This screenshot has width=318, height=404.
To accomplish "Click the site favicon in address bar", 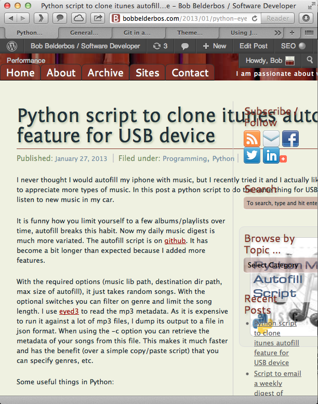I will pyautogui.click(x=116, y=19).
